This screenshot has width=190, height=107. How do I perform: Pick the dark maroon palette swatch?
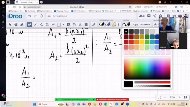click(x=126, y=37)
